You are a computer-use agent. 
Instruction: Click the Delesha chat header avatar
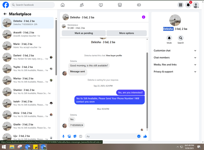tap(66, 17)
